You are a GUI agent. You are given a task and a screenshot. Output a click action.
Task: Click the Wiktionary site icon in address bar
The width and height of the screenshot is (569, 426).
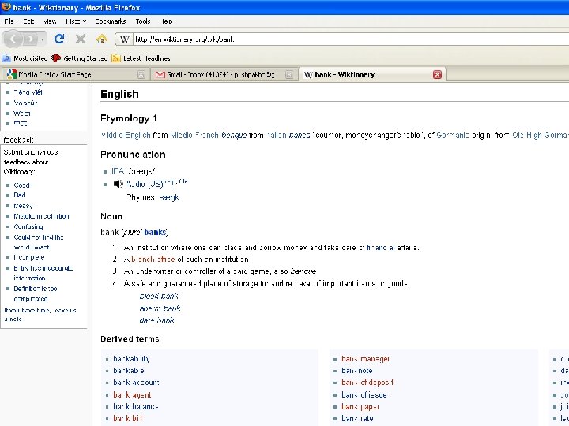pyautogui.click(x=125, y=39)
